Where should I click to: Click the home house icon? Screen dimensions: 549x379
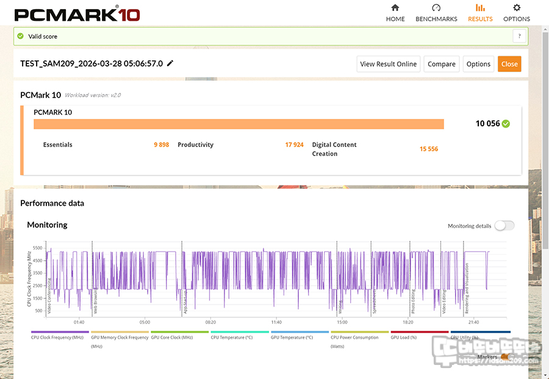coord(395,7)
